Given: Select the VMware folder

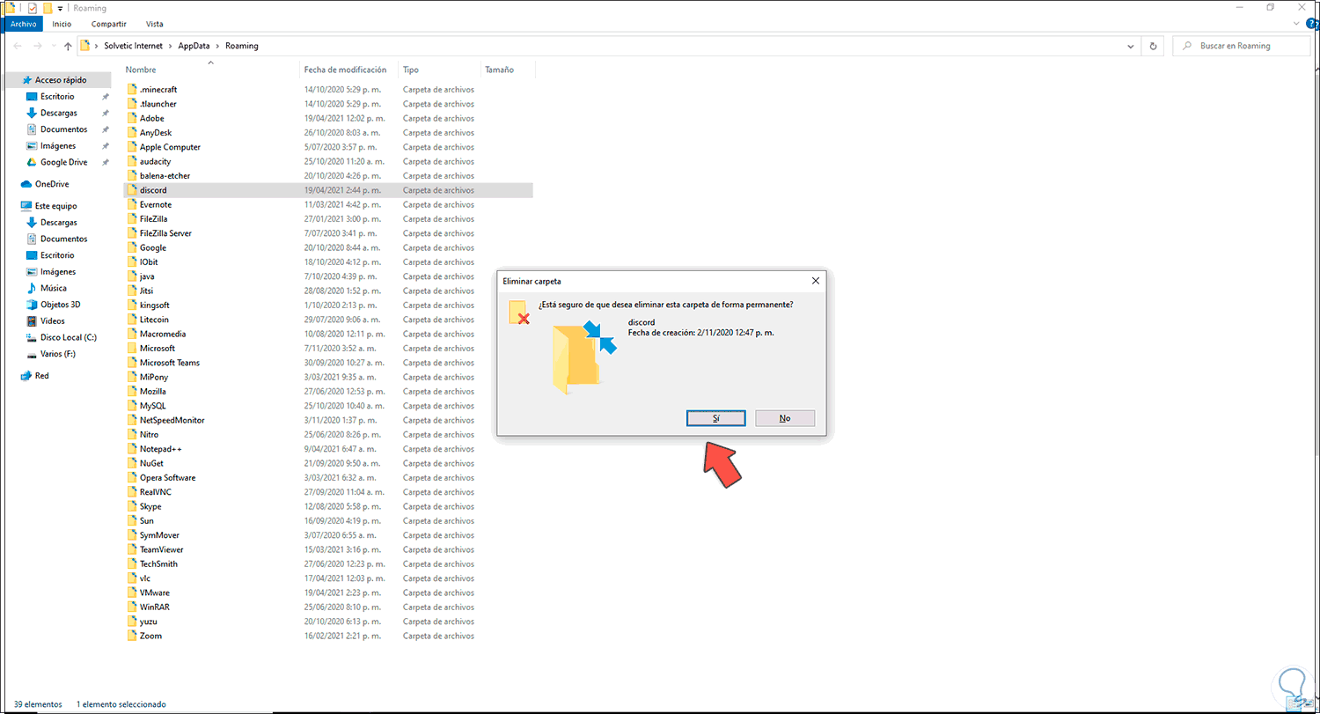Looking at the screenshot, I should [328, 593].
